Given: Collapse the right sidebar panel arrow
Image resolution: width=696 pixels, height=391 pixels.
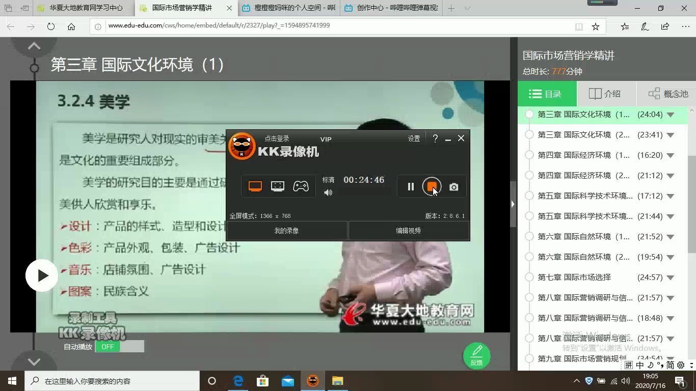Looking at the screenshot, I should coord(513,204).
